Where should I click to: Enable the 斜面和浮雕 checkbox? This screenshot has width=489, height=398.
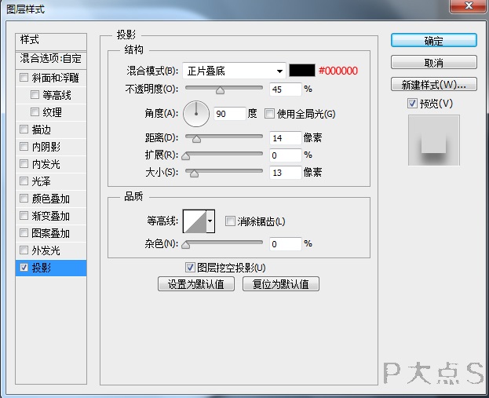pyautogui.click(x=24, y=78)
